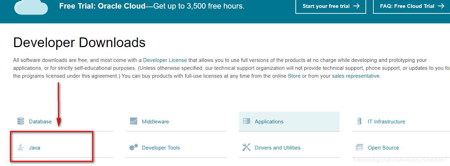The height and width of the screenshot is (166, 450).
Task: Click the Open Source code window icon
Action: [x=359, y=147]
